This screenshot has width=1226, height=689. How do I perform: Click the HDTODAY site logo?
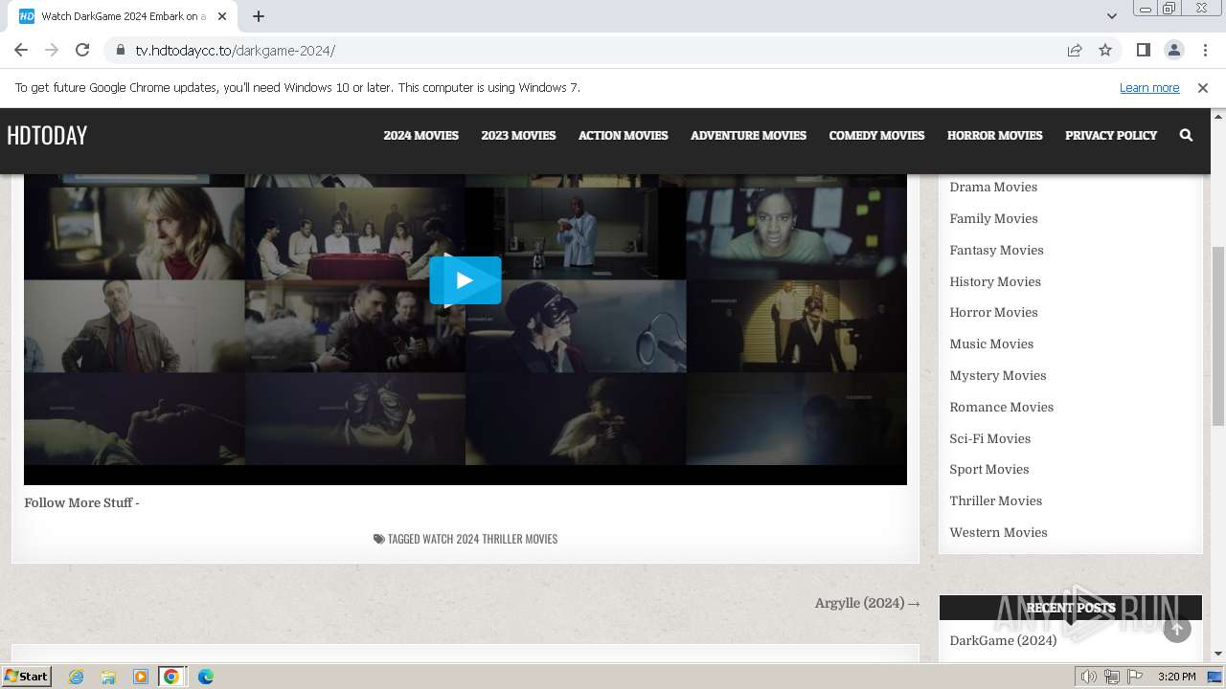(47, 135)
